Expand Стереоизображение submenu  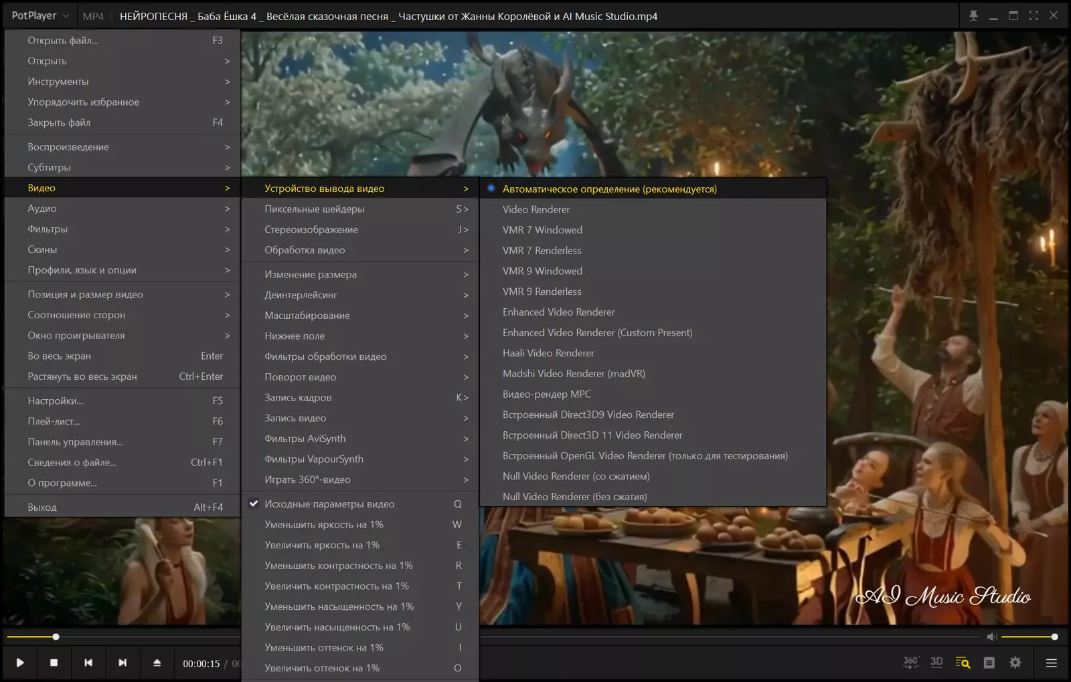tap(360, 229)
